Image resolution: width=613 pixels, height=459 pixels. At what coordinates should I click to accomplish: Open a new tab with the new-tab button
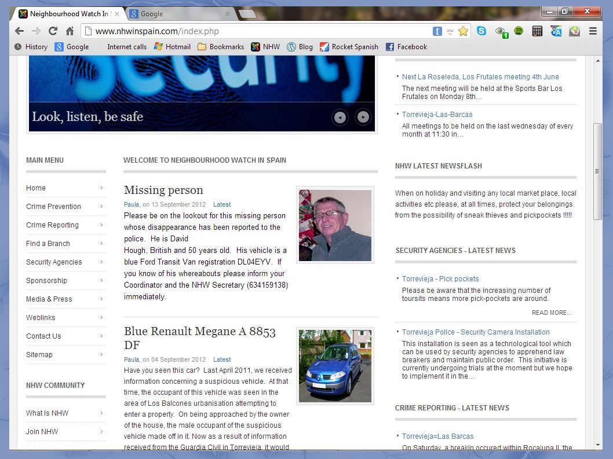[247, 14]
